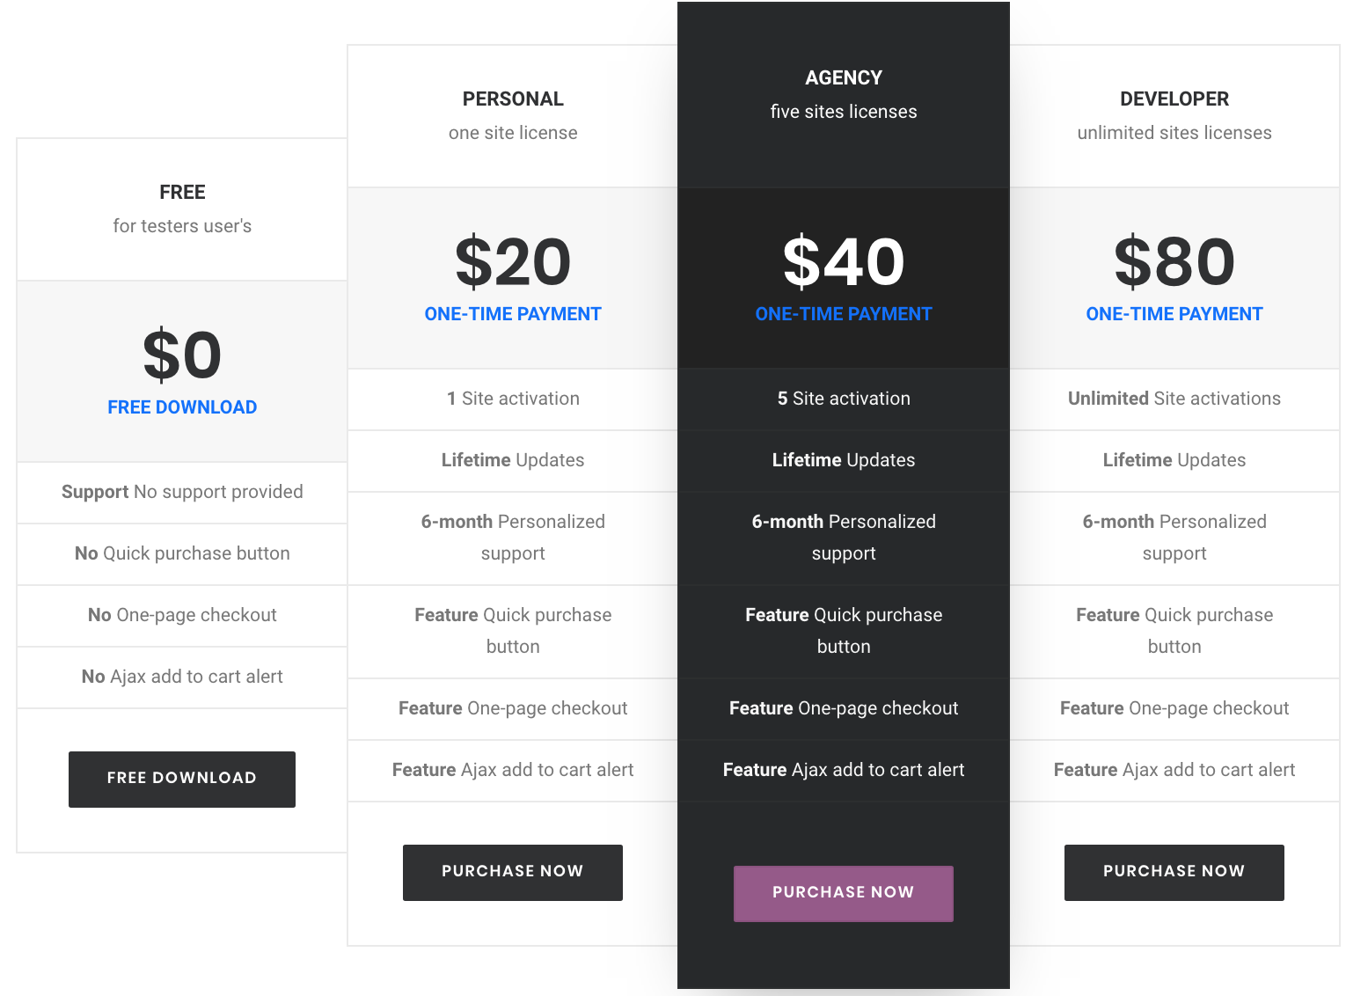Screen dimensions: 1346x996
Task: Click 'Support No support provided' row
Action: (x=182, y=493)
